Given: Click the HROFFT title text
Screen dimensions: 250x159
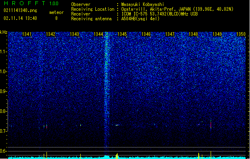Looking at the screenshot, I should (x=25, y=3).
